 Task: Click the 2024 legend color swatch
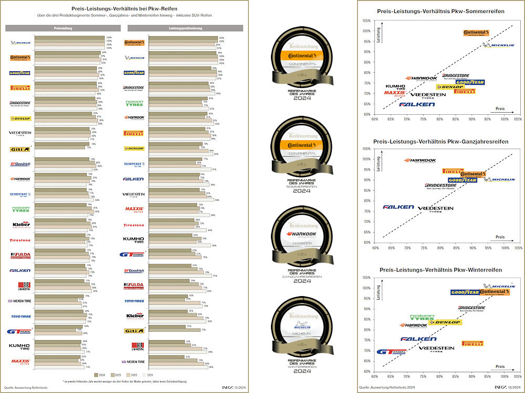click(96, 375)
